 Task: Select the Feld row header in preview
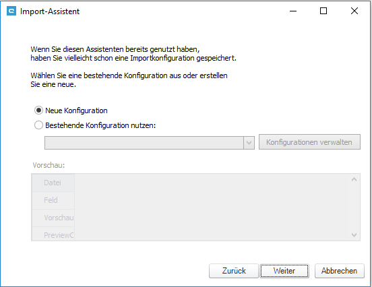[x=53, y=200]
